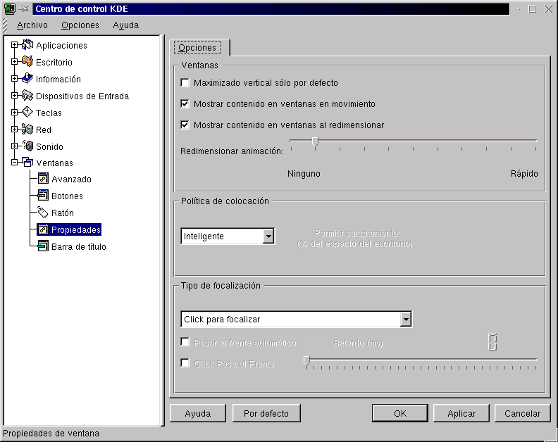The width and height of the screenshot is (558, 442).
Task: Click the Aplicaciones category icon
Action: point(27,45)
